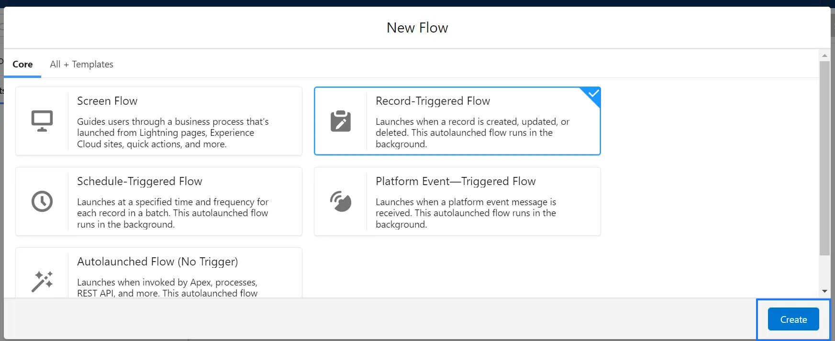The width and height of the screenshot is (835, 341).
Task: Choose the Platform Event—Triggered Flow title
Action: pos(456,181)
